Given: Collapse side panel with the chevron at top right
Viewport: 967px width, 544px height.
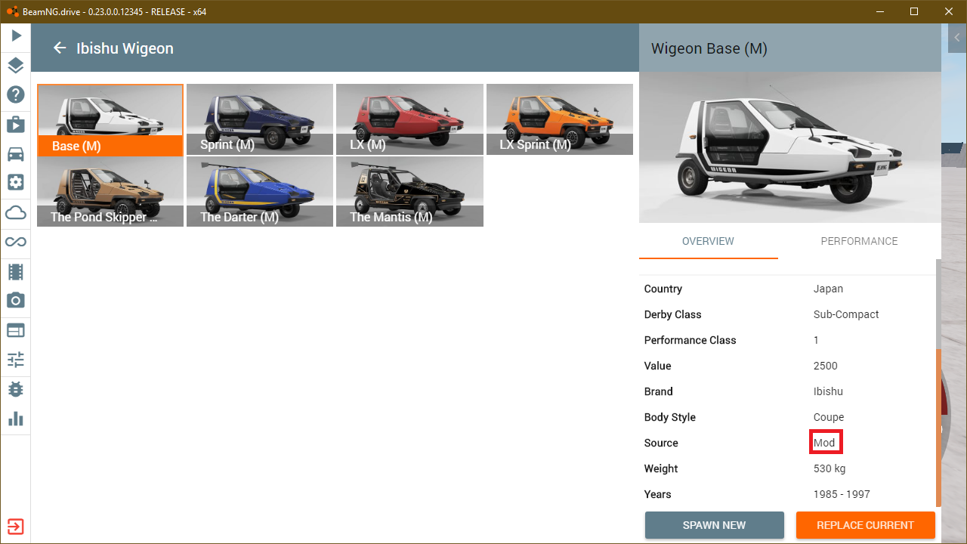Looking at the screenshot, I should click(956, 38).
